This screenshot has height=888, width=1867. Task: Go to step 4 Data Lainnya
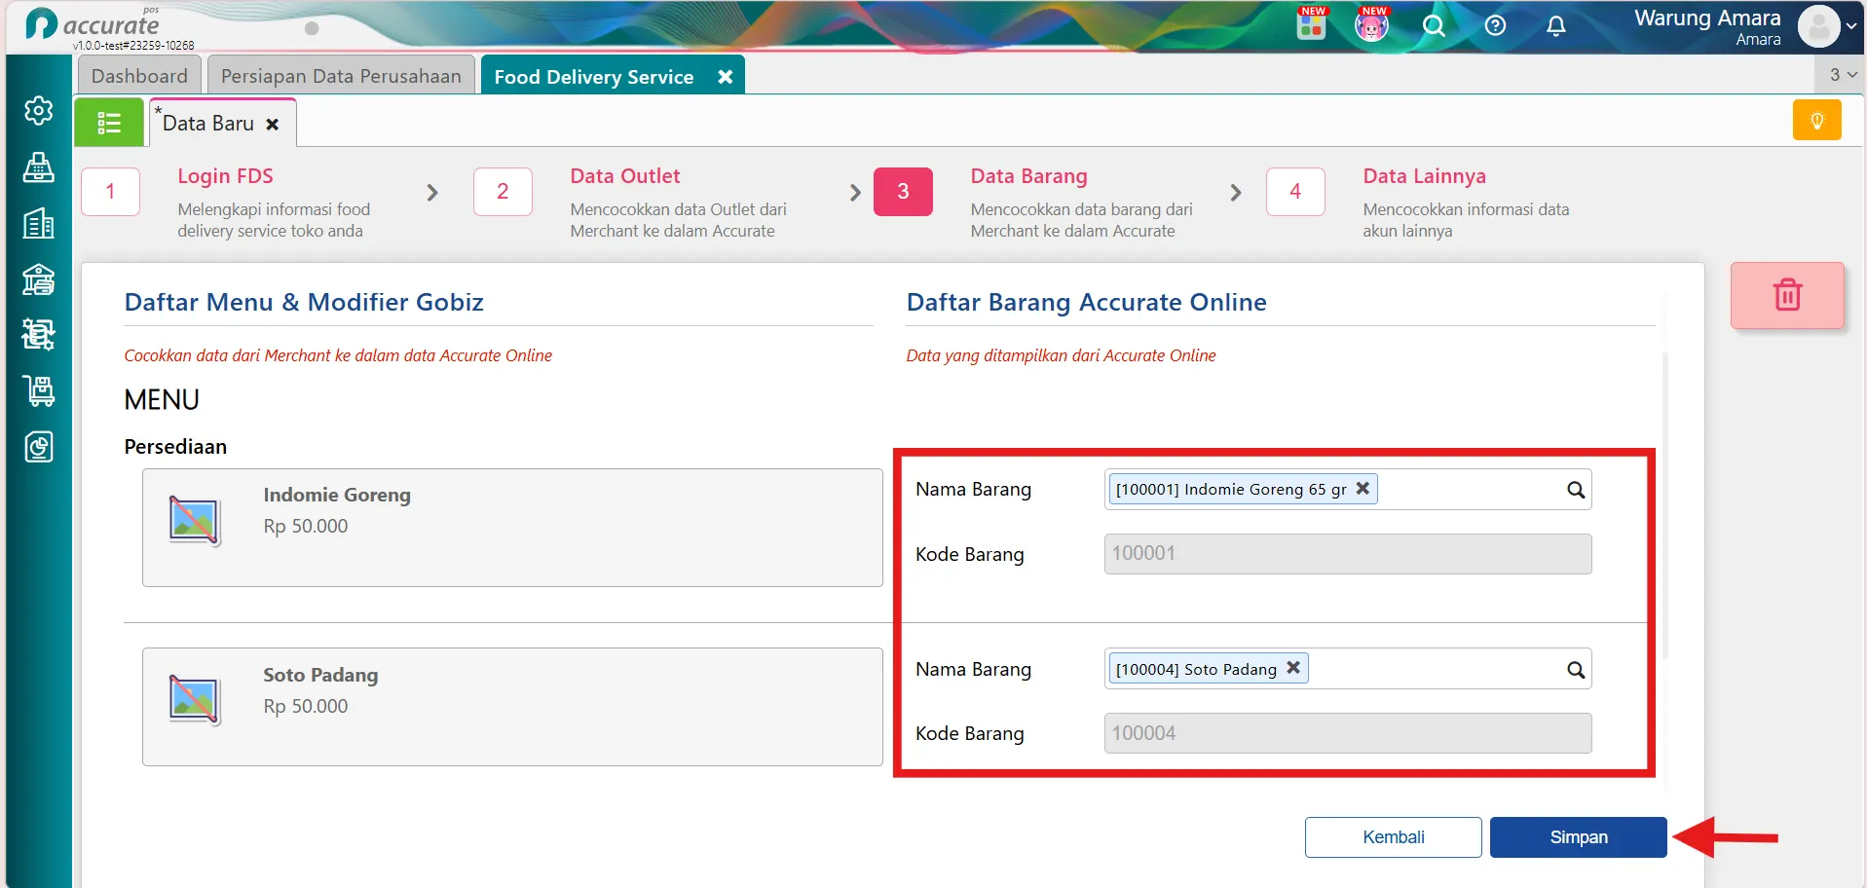click(1294, 192)
